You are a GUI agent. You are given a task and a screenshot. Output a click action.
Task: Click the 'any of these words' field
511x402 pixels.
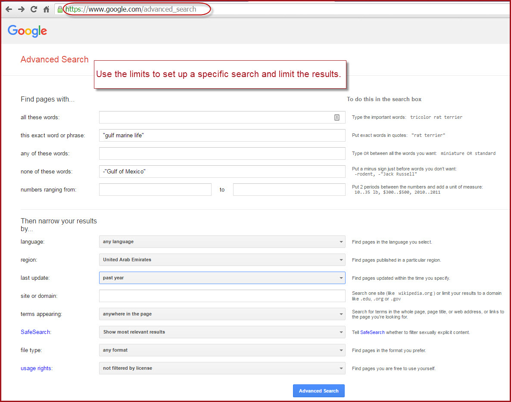222,153
